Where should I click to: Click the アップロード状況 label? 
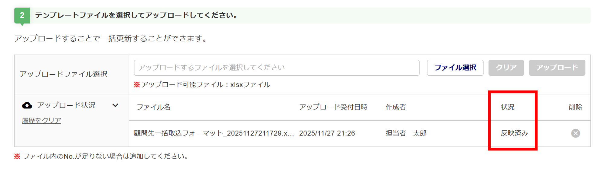[66, 105]
